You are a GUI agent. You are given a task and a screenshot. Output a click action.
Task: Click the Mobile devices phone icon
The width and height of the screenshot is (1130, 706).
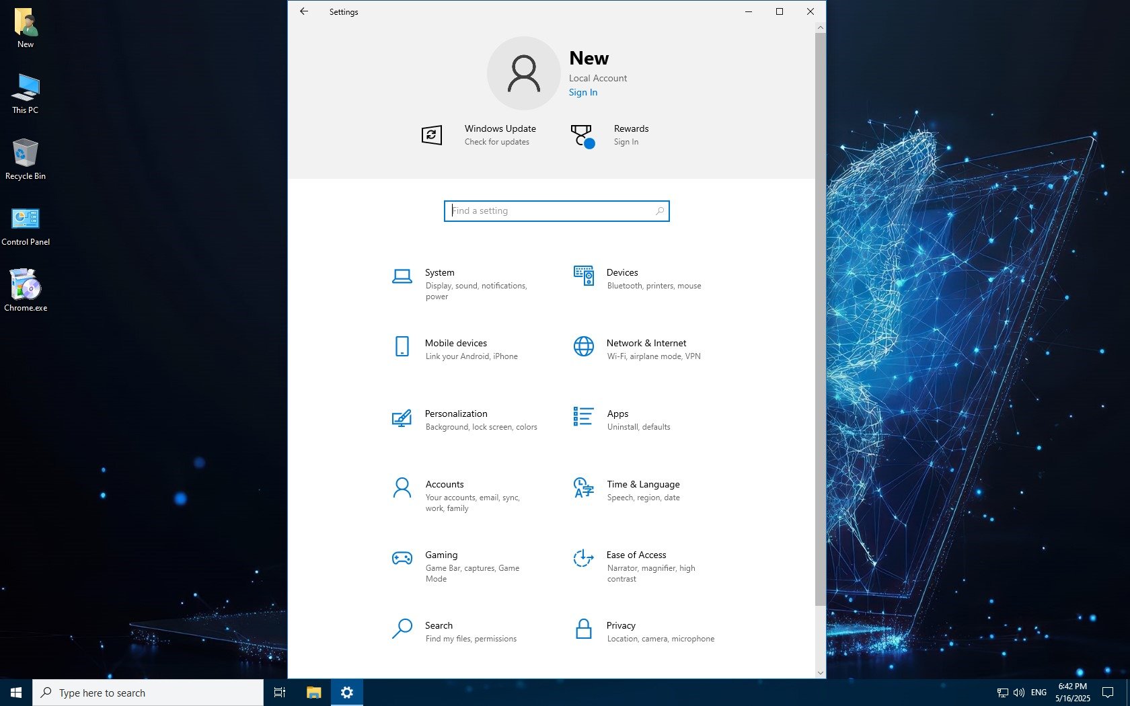point(402,346)
